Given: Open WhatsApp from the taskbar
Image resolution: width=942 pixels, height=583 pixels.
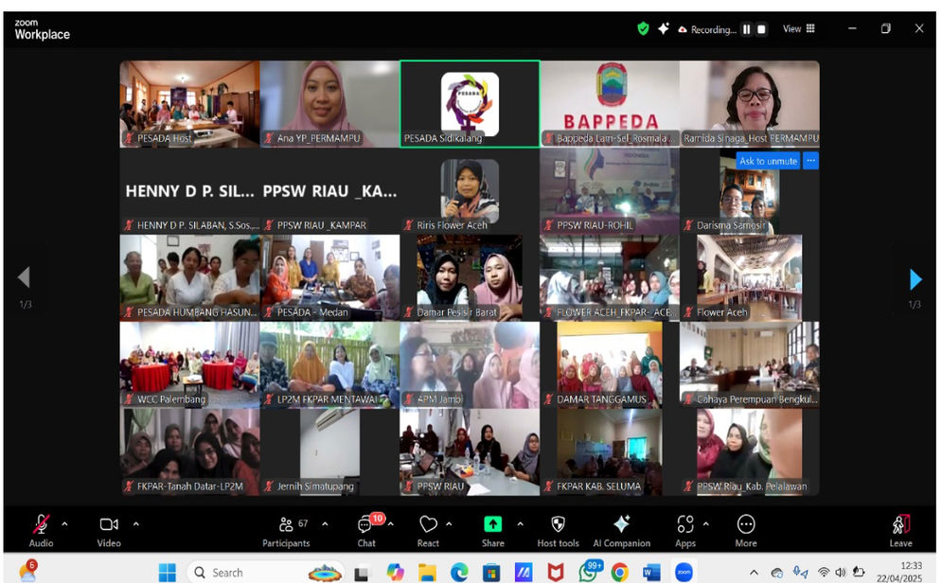Looking at the screenshot, I should point(588,573).
